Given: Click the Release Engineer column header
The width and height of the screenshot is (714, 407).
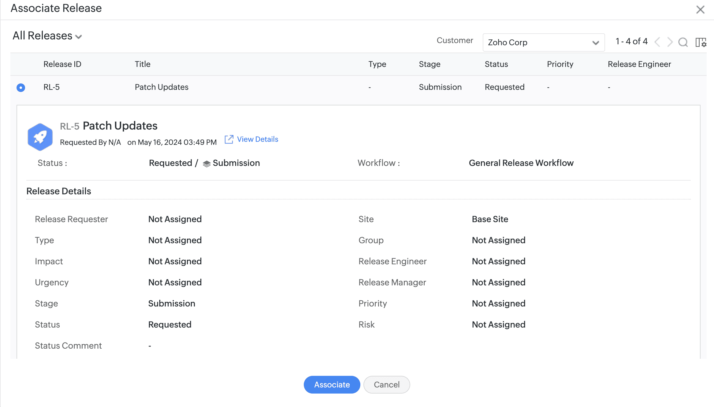Looking at the screenshot, I should [639, 64].
